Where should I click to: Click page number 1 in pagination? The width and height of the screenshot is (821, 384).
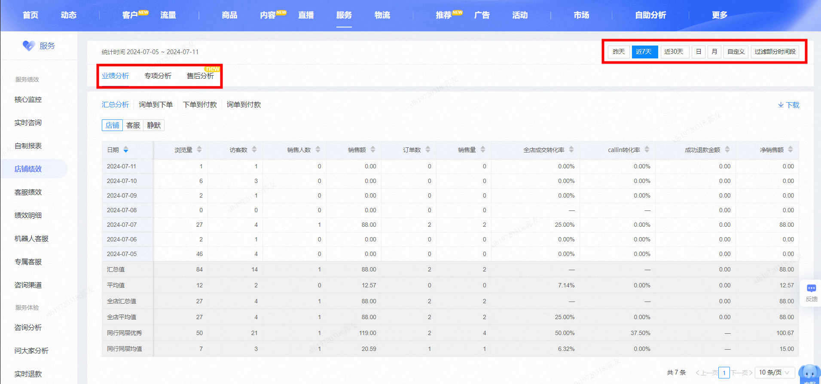coord(724,372)
